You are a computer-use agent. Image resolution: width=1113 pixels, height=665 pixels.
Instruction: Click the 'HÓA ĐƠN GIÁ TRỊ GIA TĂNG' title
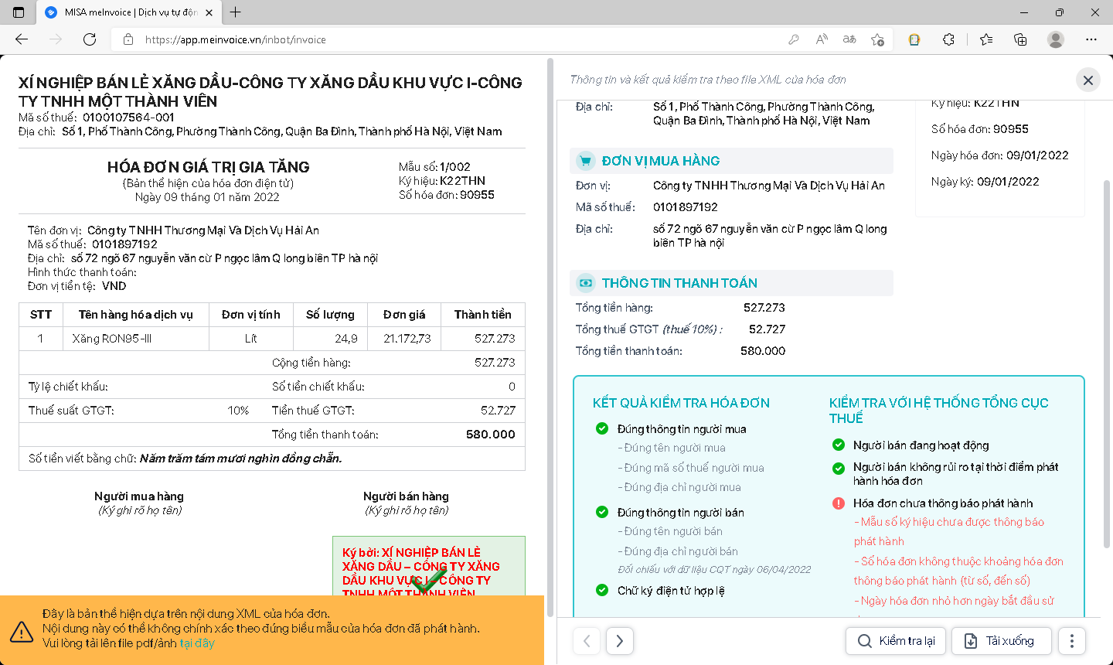tap(209, 167)
